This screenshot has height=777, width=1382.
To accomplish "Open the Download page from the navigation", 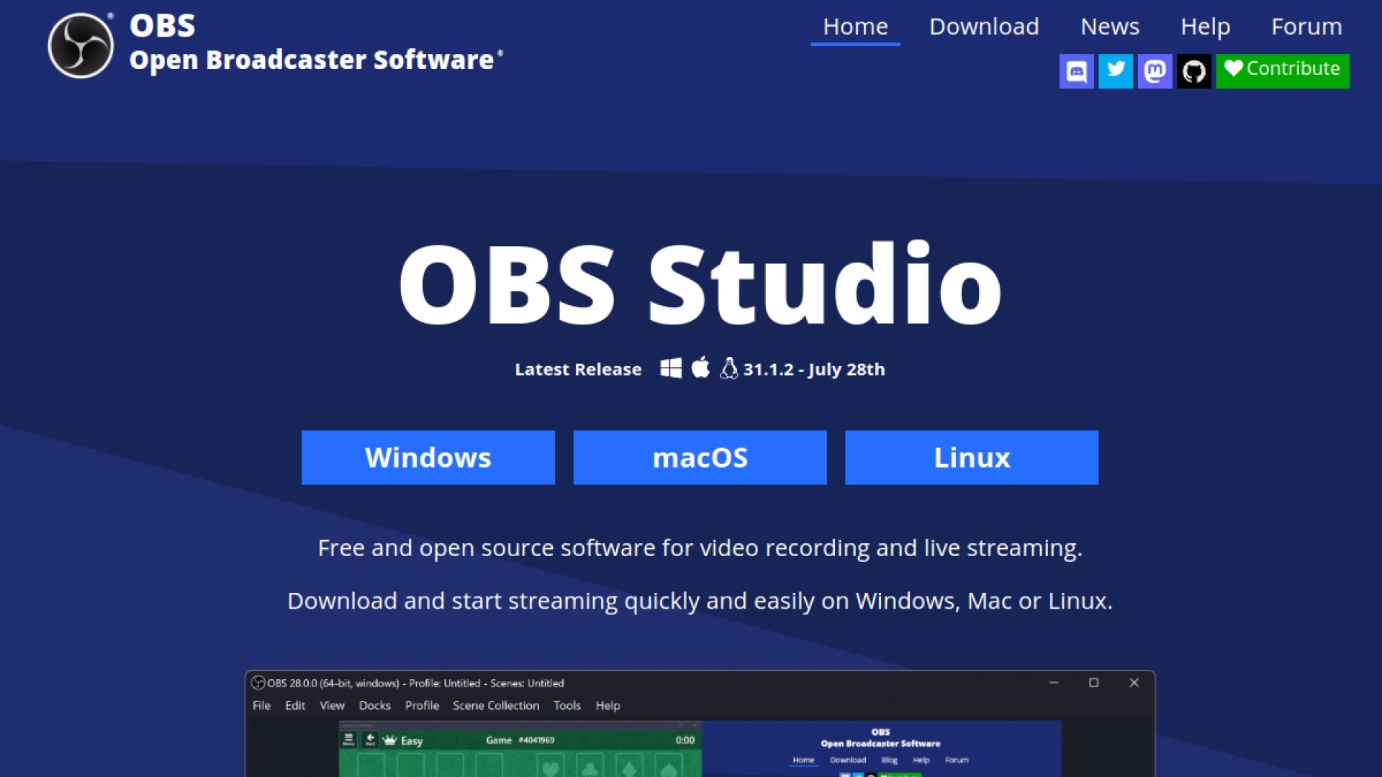I will [984, 26].
